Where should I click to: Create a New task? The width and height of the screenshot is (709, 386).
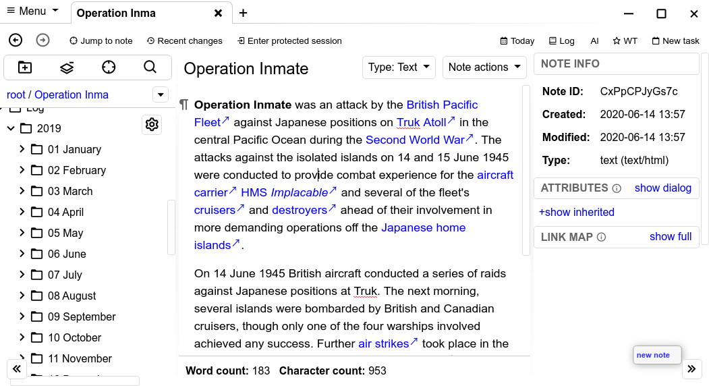(675, 40)
